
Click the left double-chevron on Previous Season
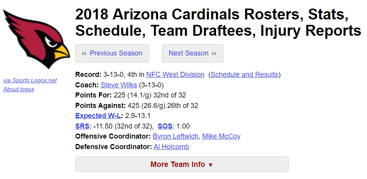click(84, 54)
